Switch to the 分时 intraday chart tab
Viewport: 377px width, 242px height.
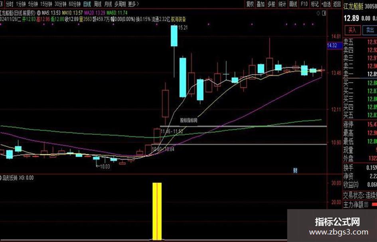coord(9,4)
